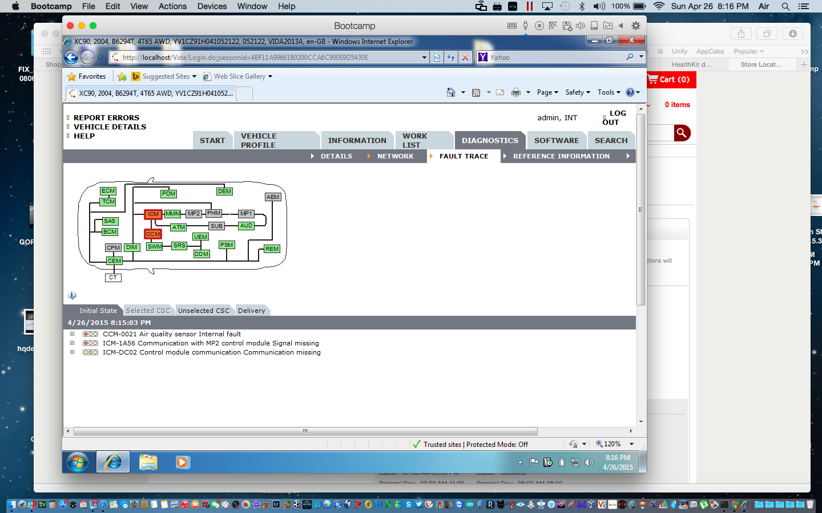This screenshot has width=822, height=513.
Task: Click the blue information icon below diagram
Action: point(72,295)
